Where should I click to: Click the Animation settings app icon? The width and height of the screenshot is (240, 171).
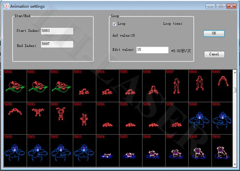(x=6, y=6)
